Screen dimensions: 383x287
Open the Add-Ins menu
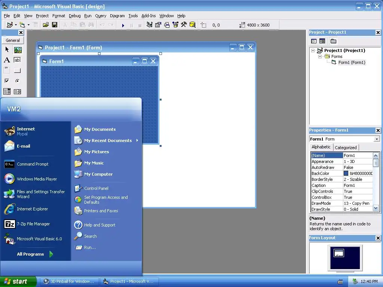click(x=148, y=16)
